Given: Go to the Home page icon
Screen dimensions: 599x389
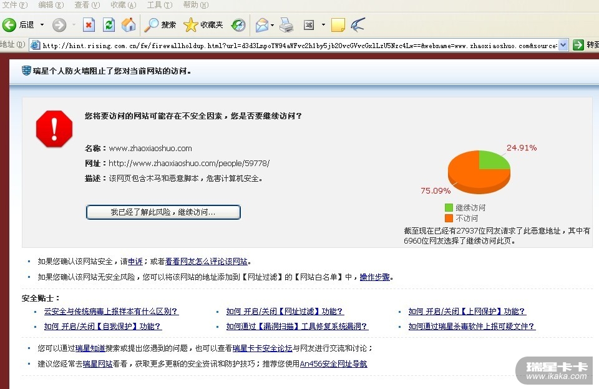Looking at the screenshot, I should point(129,25).
